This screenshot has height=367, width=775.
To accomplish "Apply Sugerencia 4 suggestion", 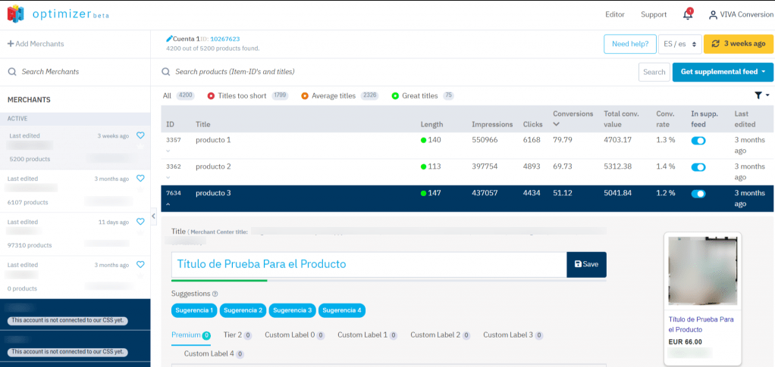I will [342, 310].
